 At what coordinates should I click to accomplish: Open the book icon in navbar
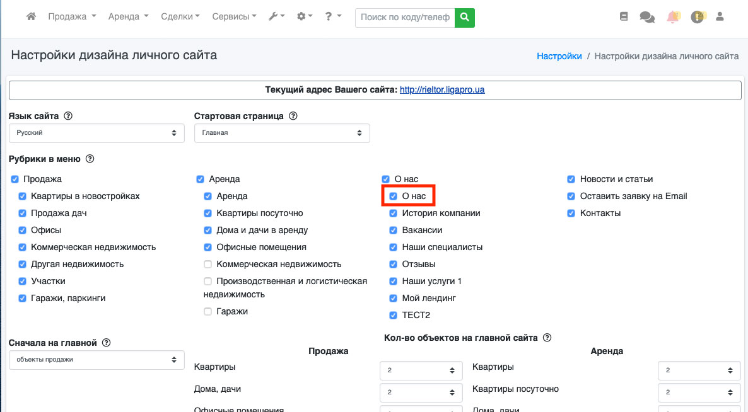click(x=624, y=17)
